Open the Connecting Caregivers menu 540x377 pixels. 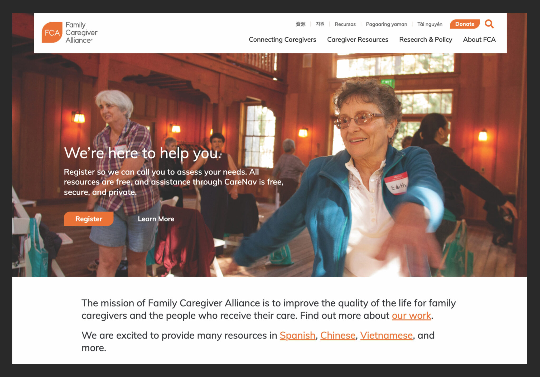282,40
